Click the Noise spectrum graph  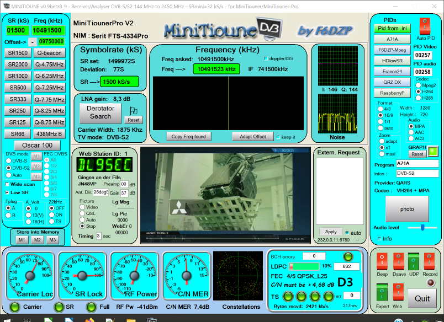337,114
